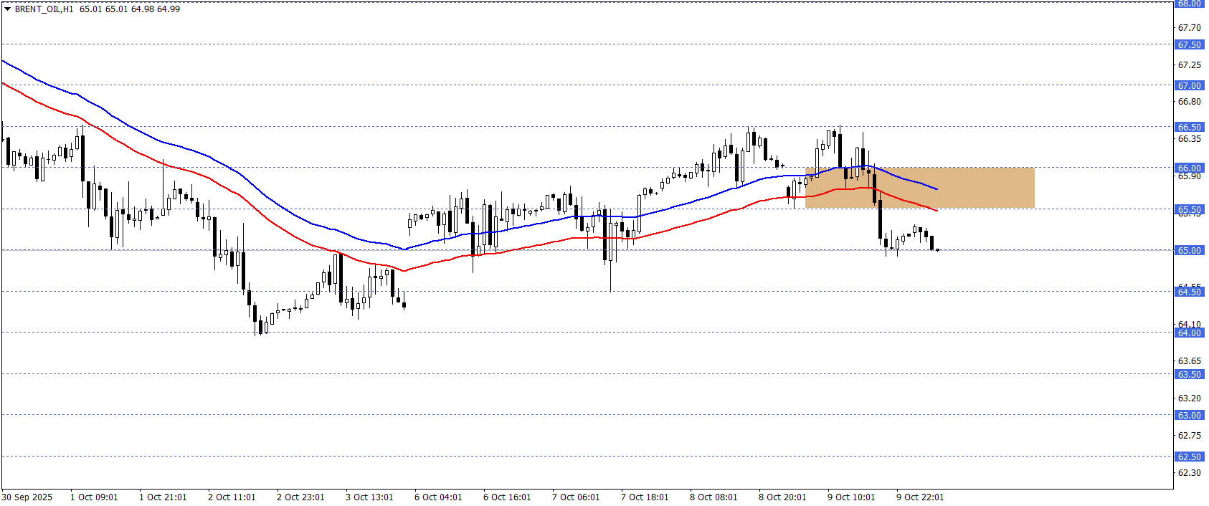
Task: Click the 67.25 price scale label
Action: (1189, 65)
